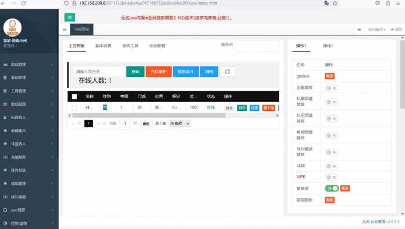Expand the 游戏配置 chevron
The image size is (405, 229).
click(53, 104)
